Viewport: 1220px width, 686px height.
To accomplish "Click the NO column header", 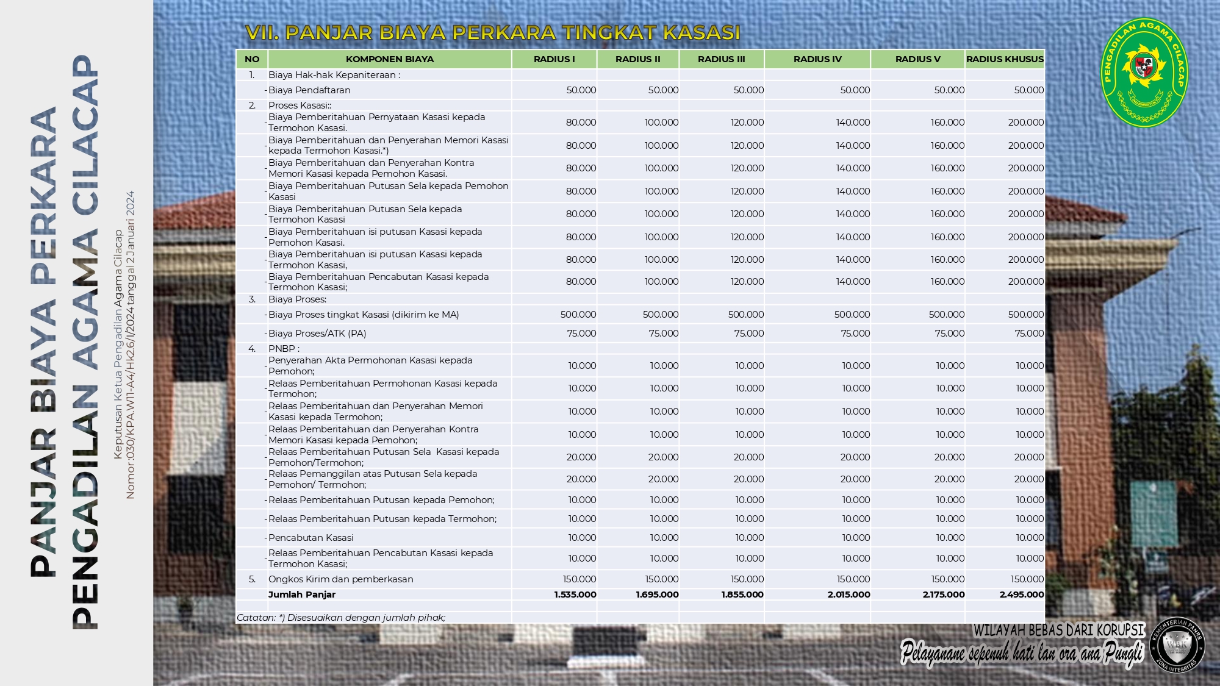I will tap(252, 59).
